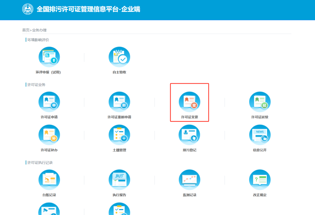The height and width of the screenshot is (215, 315).
Task: Open the 执行报告 icon
Action: click(119, 180)
